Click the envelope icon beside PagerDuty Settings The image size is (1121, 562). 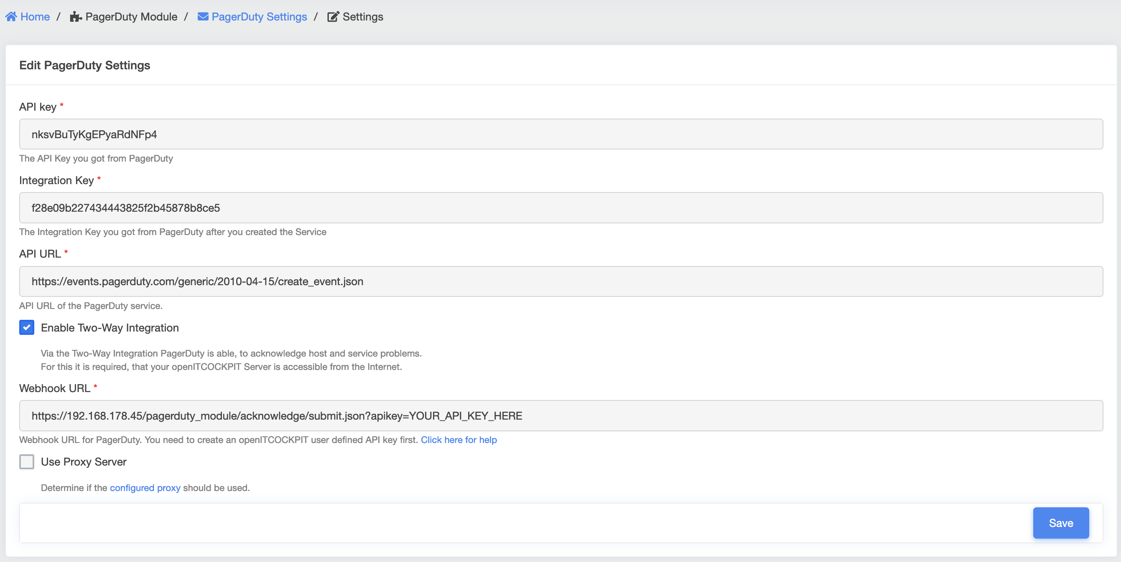coord(203,17)
